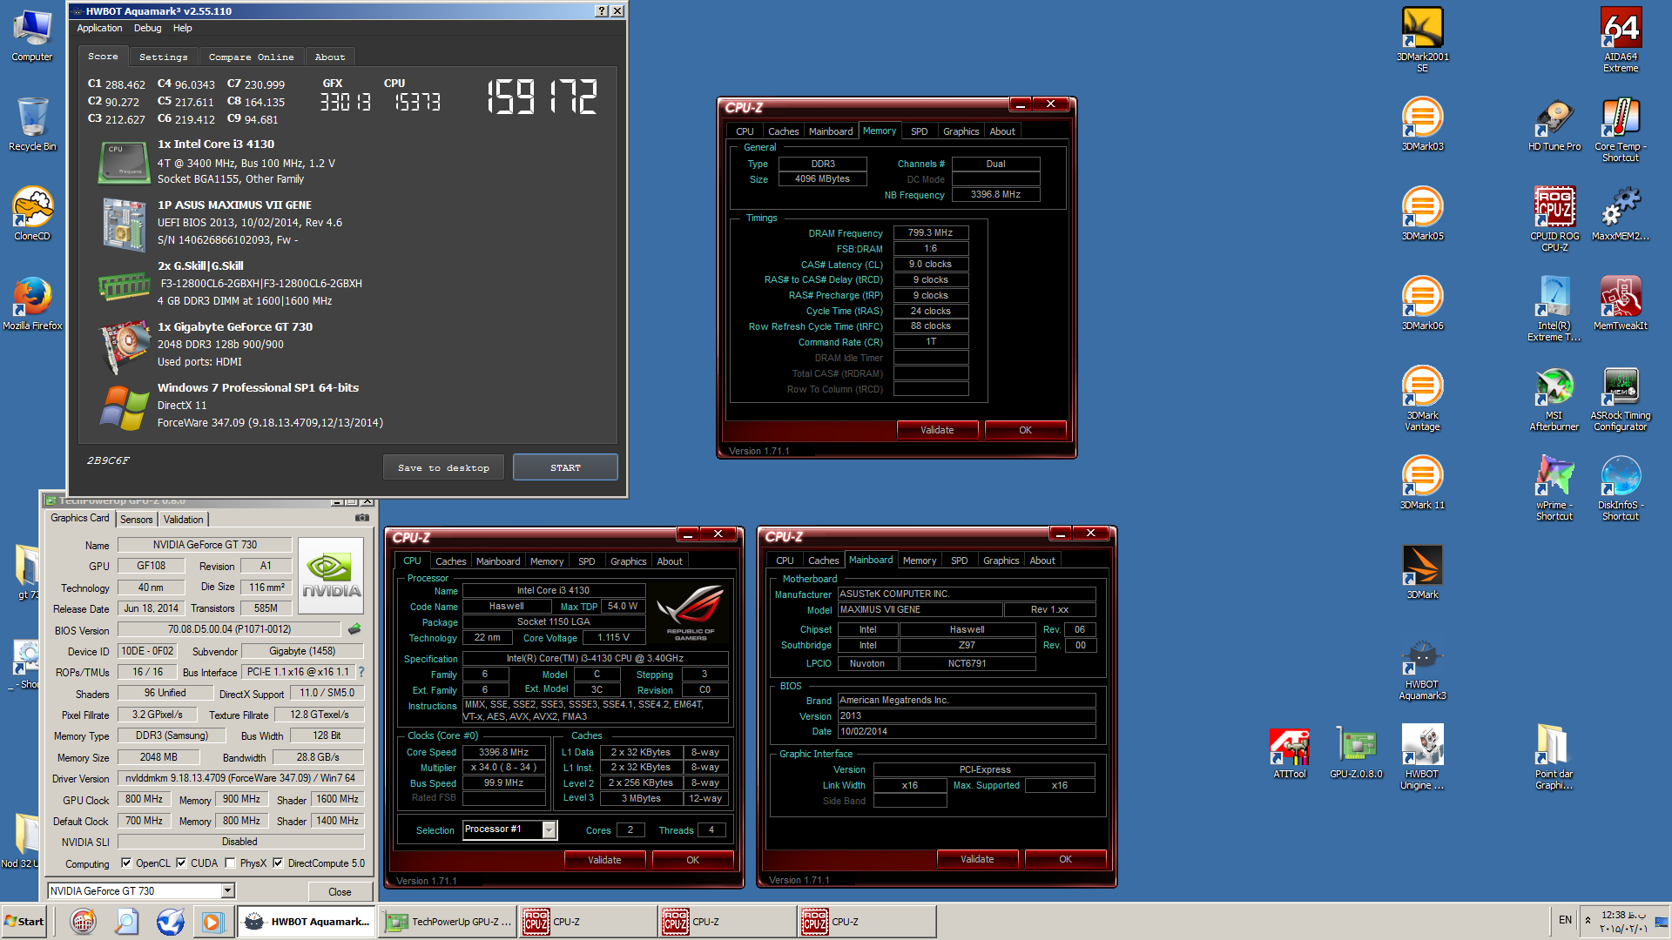This screenshot has height=940, width=1672.
Task: Open Mozilla Firefox from the desktop
Action: pyautogui.click(x=32, y=303)
